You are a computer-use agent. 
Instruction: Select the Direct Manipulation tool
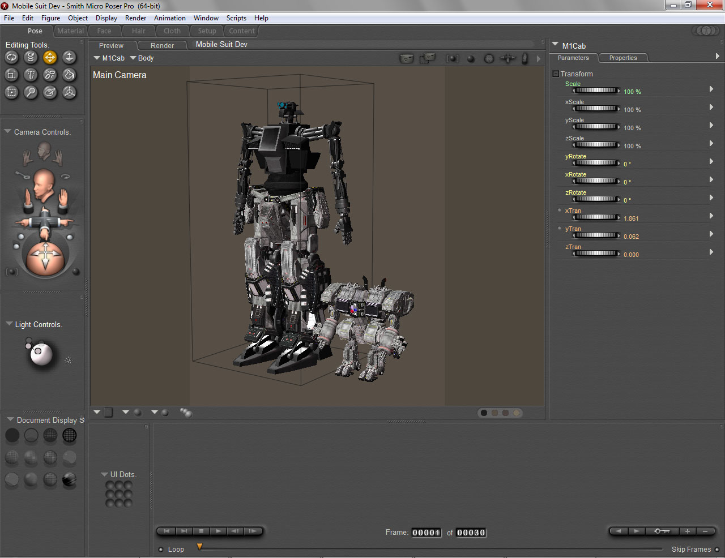click(x=69, y=92)
